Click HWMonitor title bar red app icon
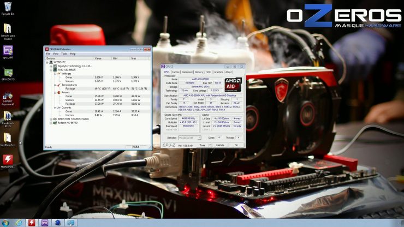Image resolution: width=404 pixels, height=227 pixels. [x=47, y=49]
